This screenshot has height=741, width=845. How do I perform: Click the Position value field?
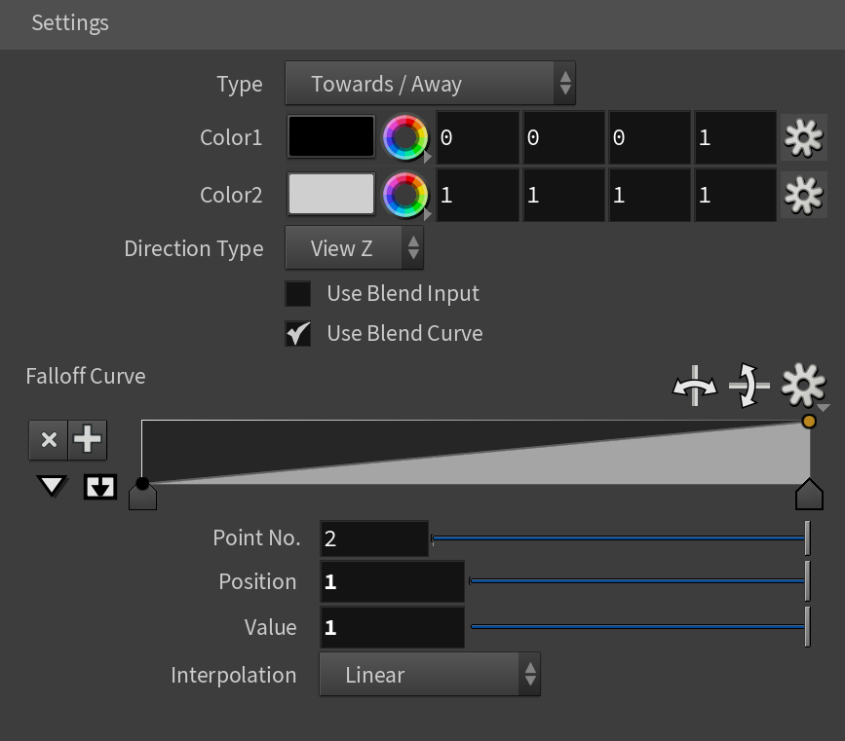pyautogui.click(x=393, y=582)
